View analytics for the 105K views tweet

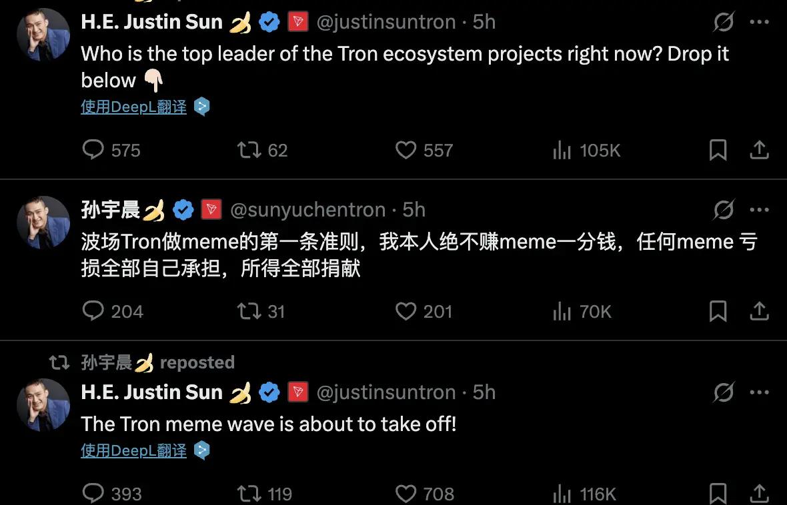[562, 151]
